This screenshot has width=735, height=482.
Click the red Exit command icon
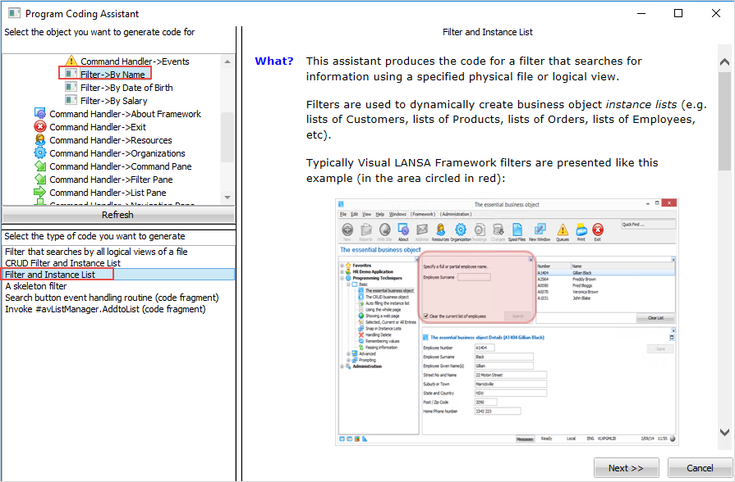40,126
